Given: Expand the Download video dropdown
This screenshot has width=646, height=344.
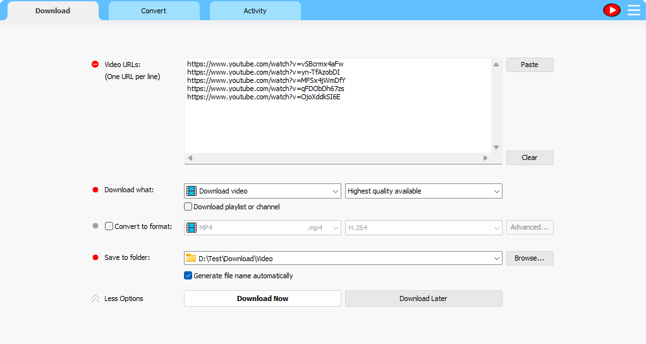Looking at the screenshot, I should [x=335, y=191].
